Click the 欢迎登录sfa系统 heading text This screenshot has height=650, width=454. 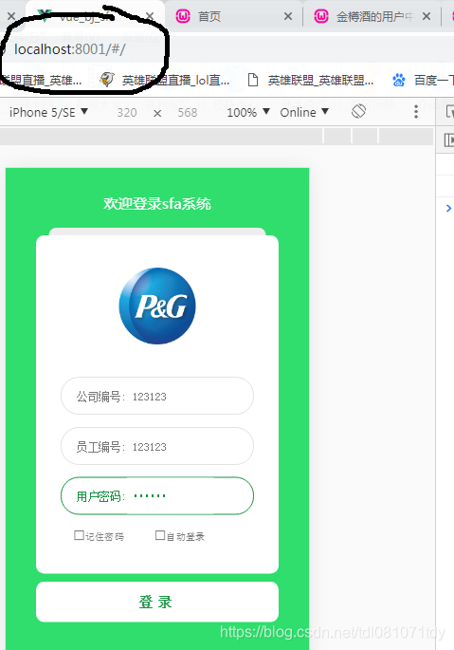[157, 203]
